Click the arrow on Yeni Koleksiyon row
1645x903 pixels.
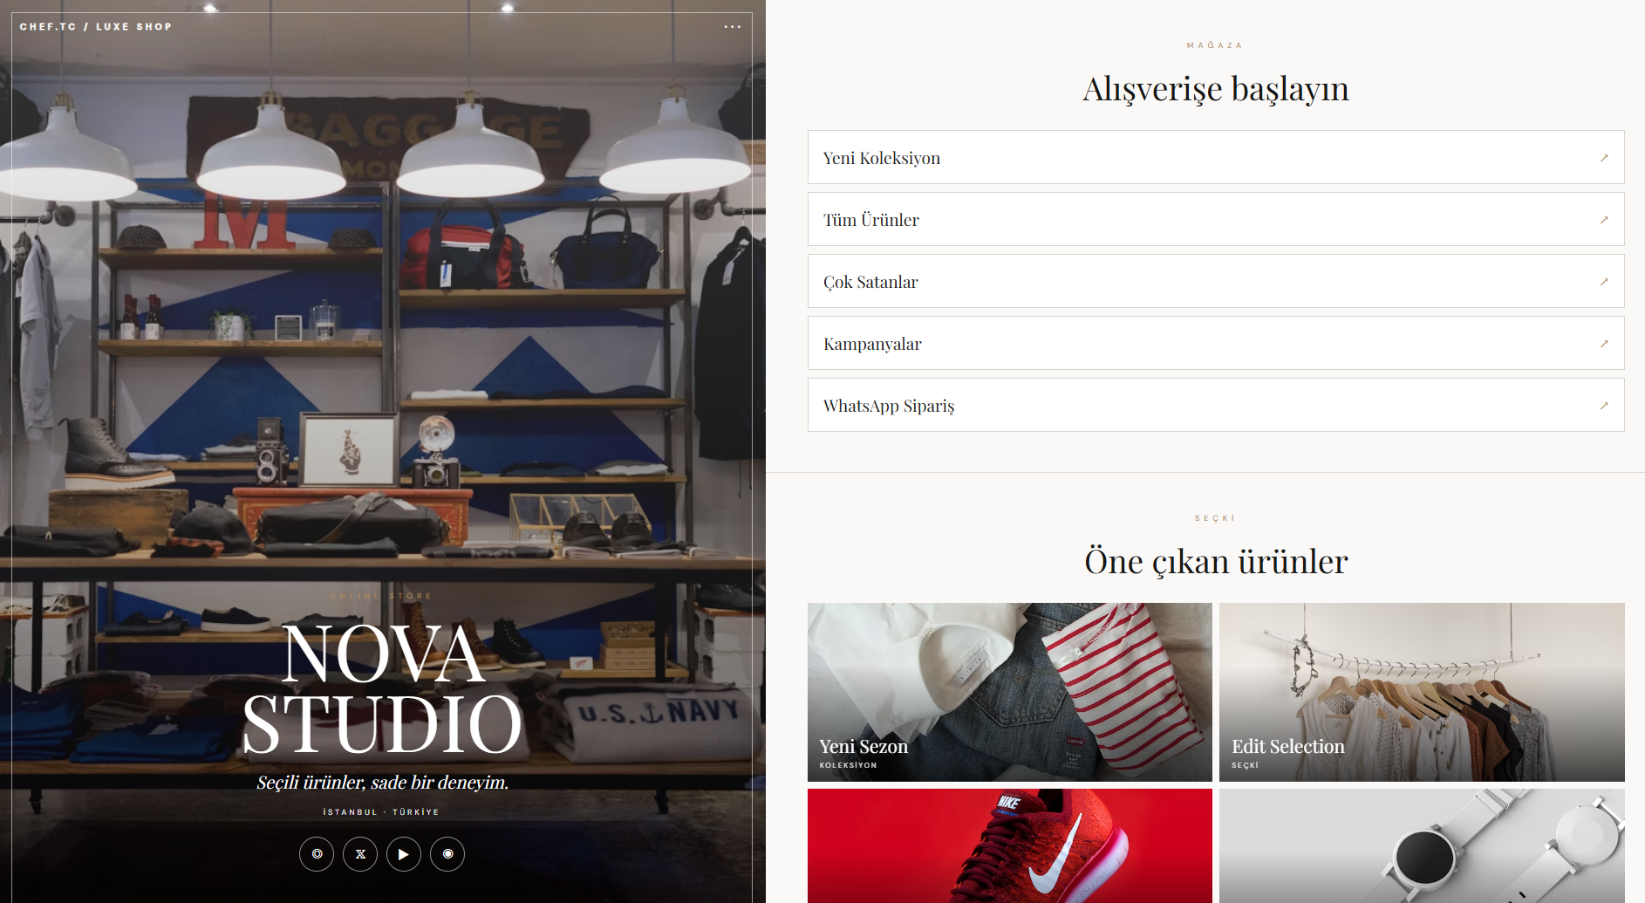1604,158
